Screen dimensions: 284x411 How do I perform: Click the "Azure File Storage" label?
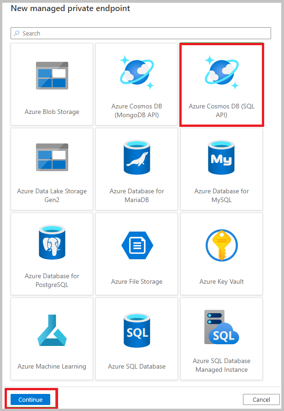pos(137,281)
